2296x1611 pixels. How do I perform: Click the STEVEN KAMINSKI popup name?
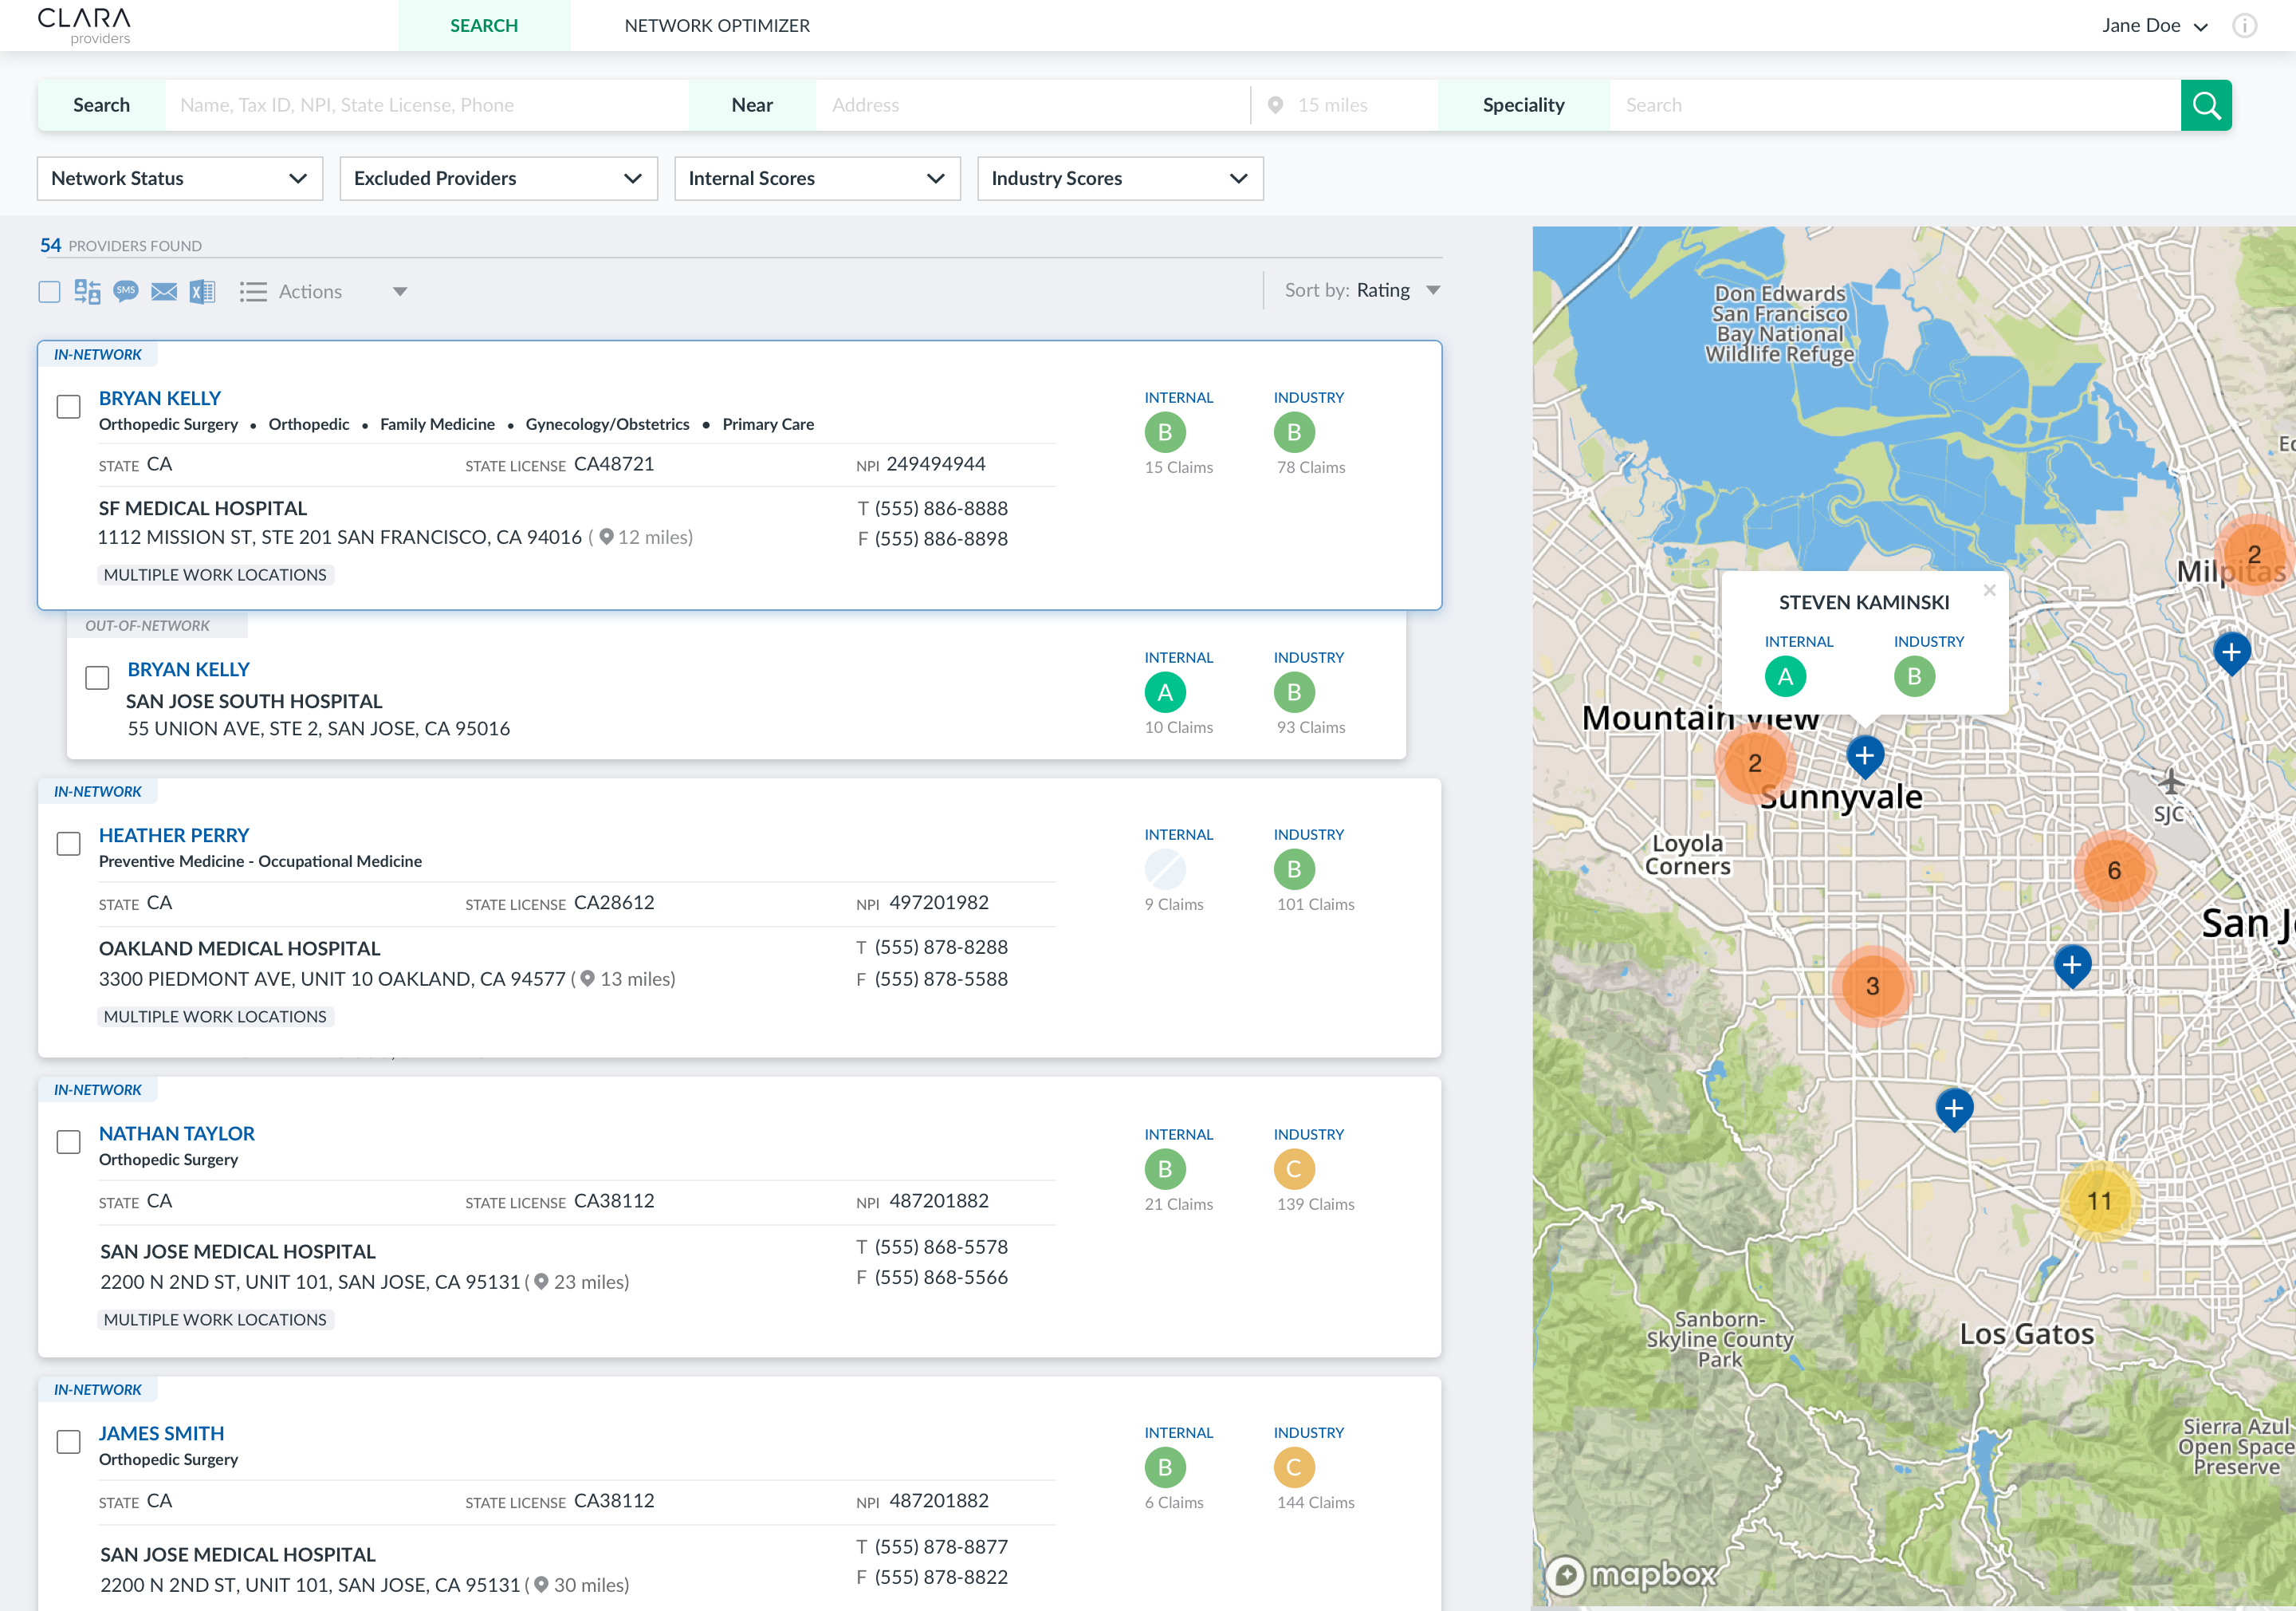1864,602
